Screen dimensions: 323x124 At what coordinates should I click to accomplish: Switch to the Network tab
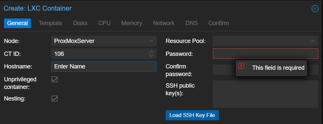point(164,23)
